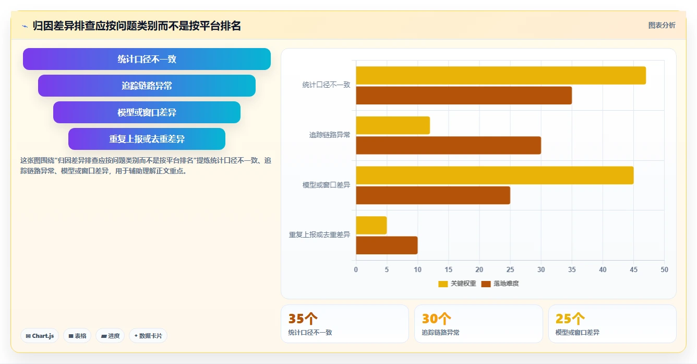
Task: Click the yellow 关键权重 bar for 重复上报或去重差异
Action: pos(371,225)
